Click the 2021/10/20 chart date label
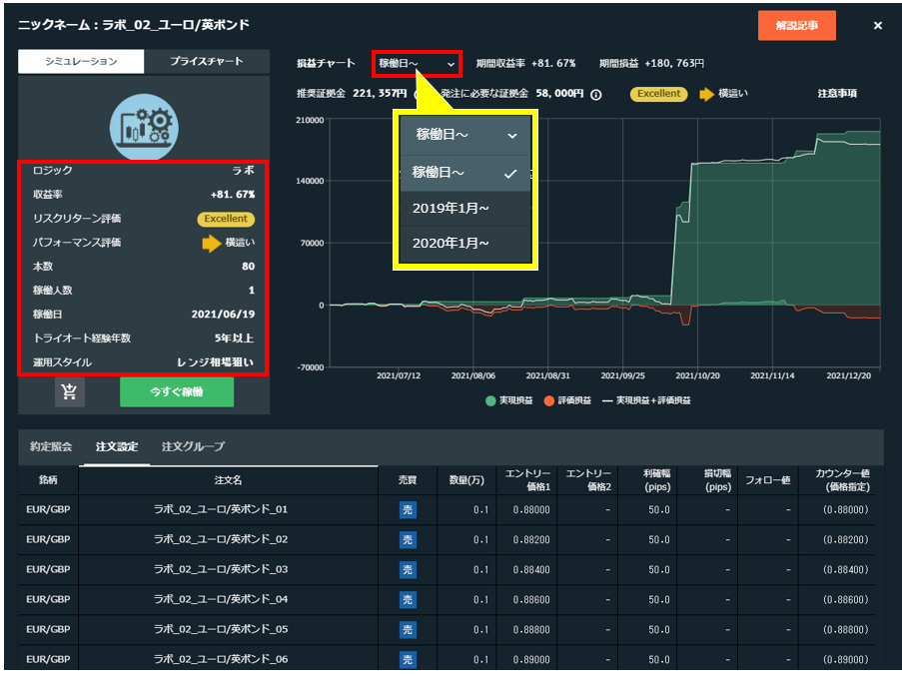 point(697,375)
